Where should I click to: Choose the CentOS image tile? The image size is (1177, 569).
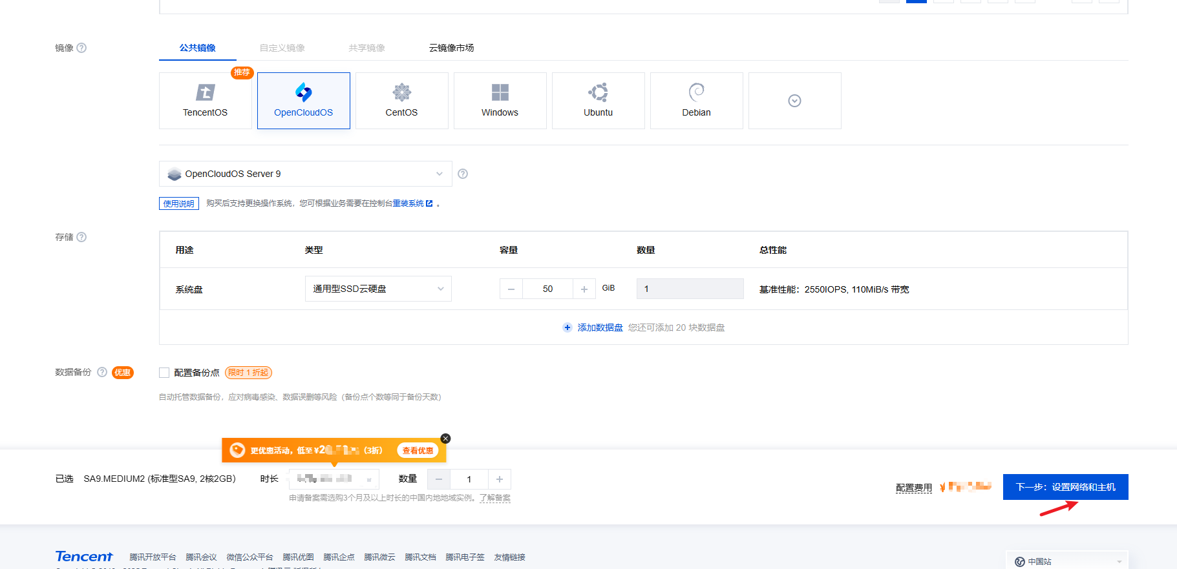[402, 101]
